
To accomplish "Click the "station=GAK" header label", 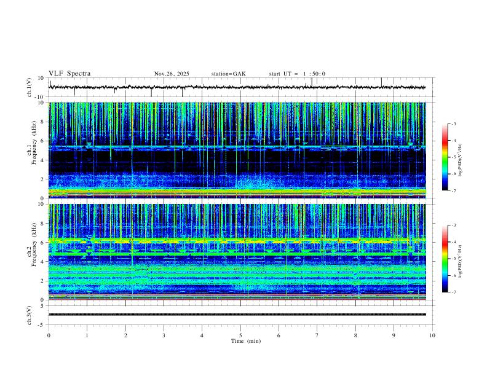I will [228, 74].
